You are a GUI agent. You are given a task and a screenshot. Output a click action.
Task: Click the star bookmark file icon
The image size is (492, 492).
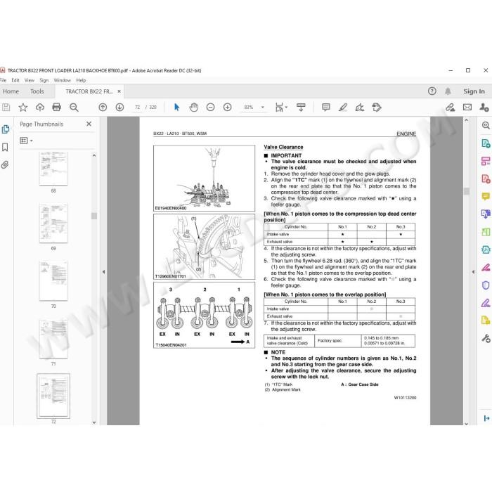(23, 108)
